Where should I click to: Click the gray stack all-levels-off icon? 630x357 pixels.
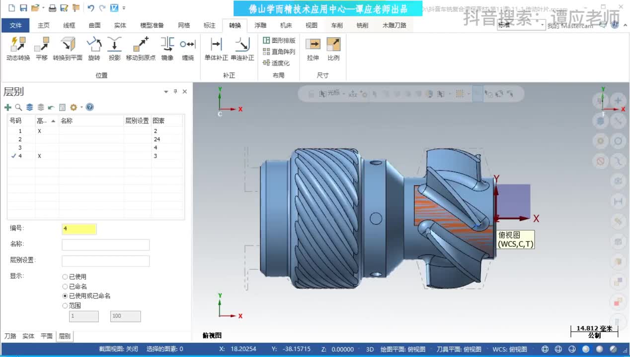(x=41, y=107)
